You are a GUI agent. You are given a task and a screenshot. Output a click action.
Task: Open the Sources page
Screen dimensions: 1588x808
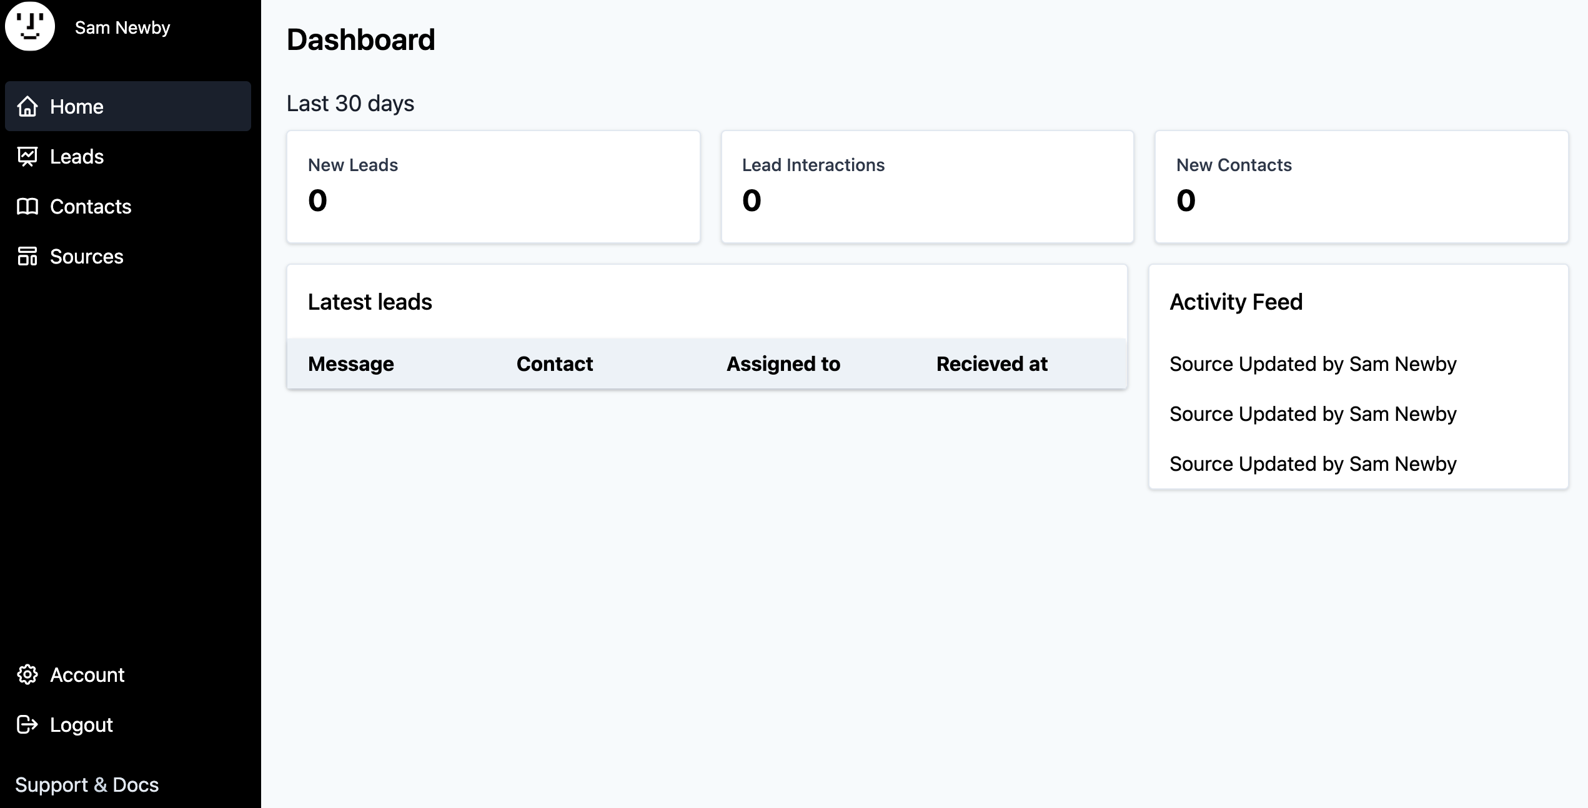(x=87, y=257)
